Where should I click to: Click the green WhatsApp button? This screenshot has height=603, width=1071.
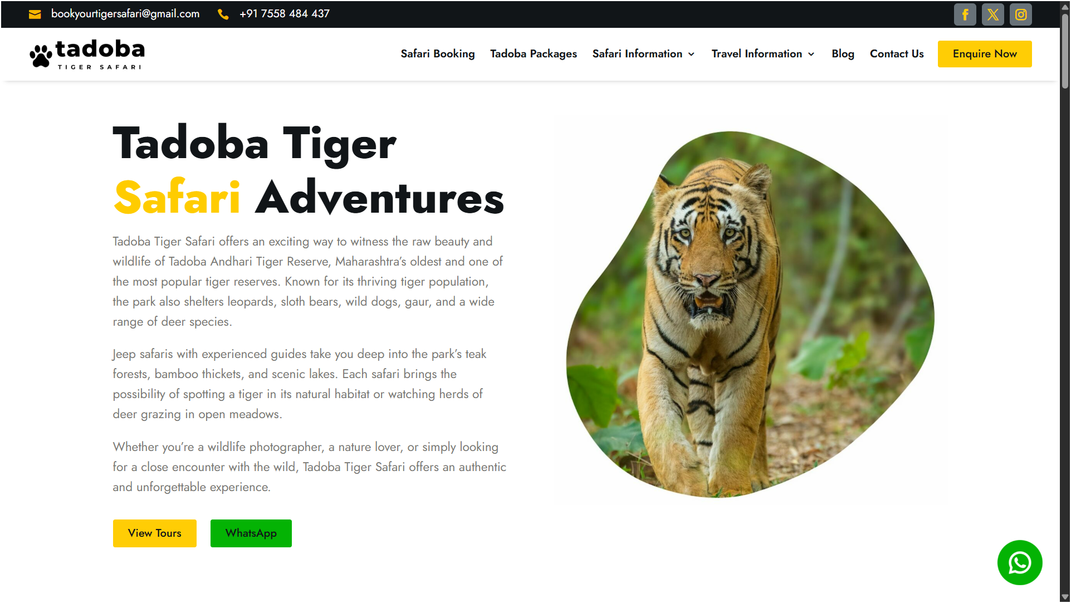pos(251,533)
